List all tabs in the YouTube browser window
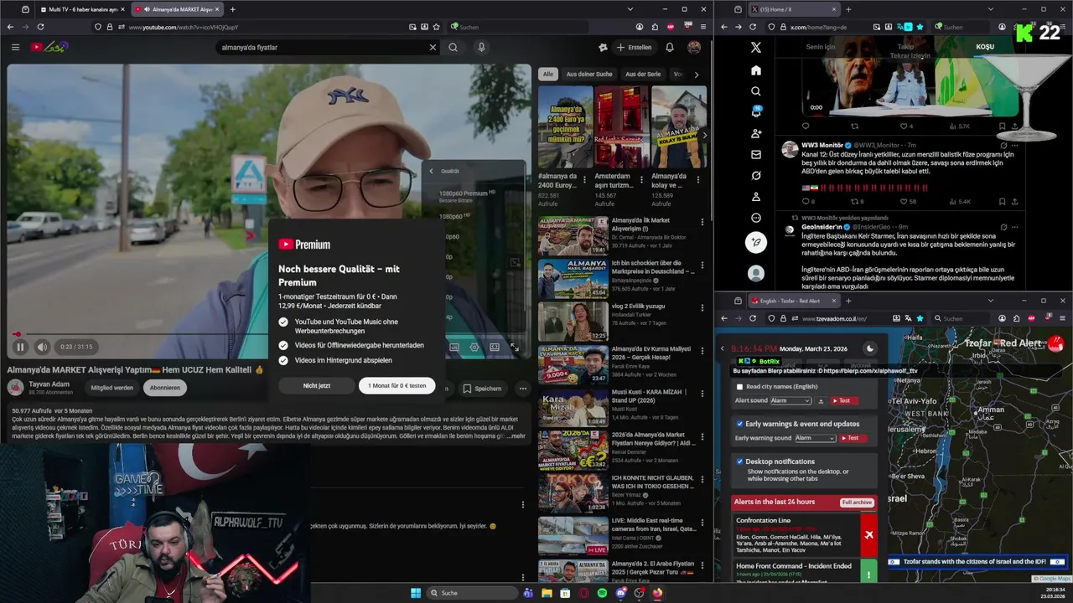1073x603 pixels. click(630, 9)
